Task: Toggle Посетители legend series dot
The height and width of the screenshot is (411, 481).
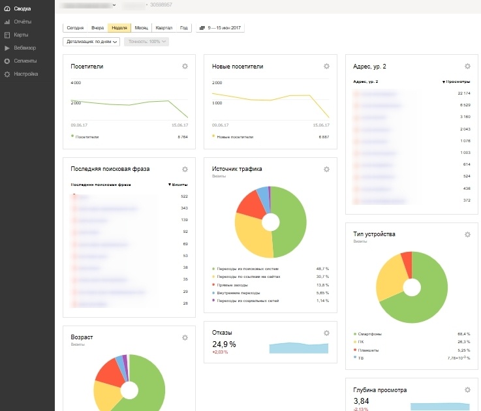Action: [72, 136]
